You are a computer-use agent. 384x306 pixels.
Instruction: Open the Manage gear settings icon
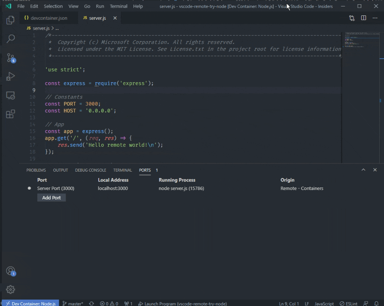point(10,289)
